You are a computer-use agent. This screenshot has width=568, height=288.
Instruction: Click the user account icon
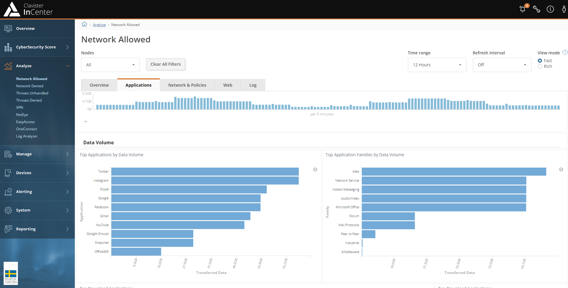pos(564,9)
